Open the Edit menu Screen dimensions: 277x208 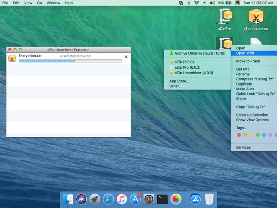(16, 3)
